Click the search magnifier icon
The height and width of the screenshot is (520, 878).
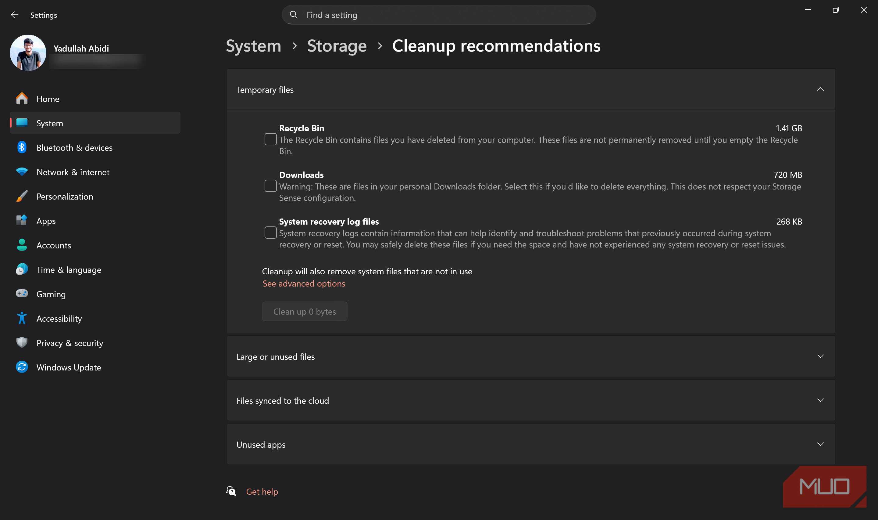pos(294,15)
